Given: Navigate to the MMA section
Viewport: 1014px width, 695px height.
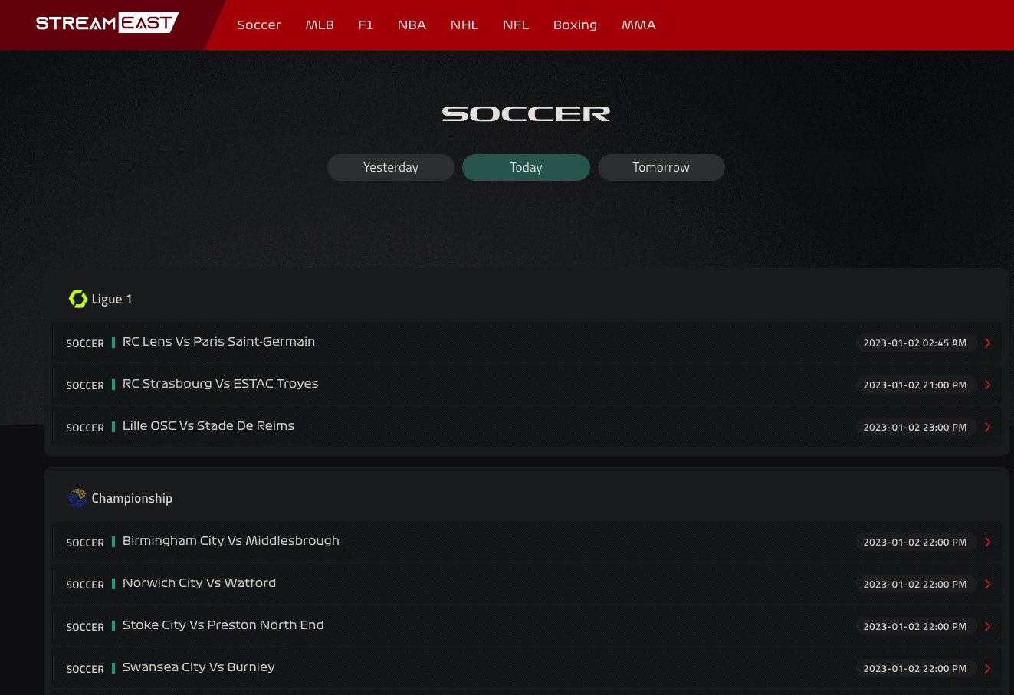Looking at the screenshot, I should (638, 25).
